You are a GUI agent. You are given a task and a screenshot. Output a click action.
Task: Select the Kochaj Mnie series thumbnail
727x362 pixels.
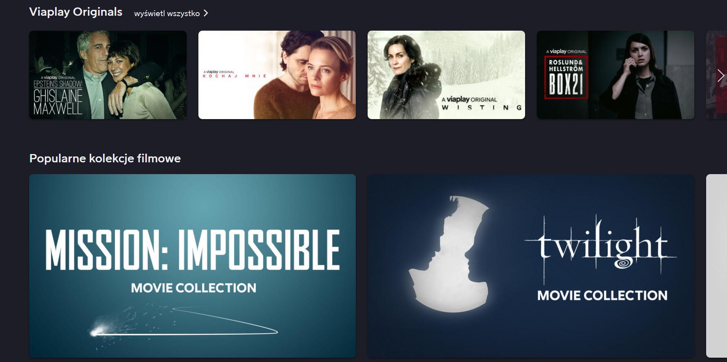click(277, 75)
